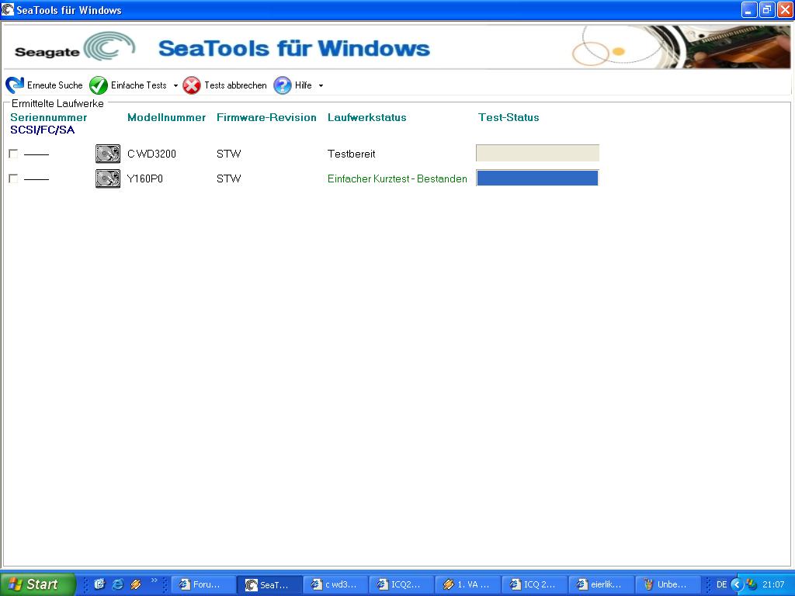Click the Seagate logo in banner
This screenshot has width=795, height=596.
click(75, 47)
